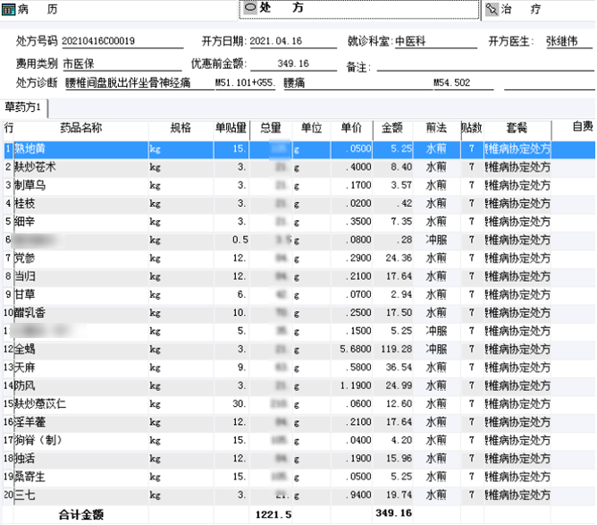Click the 费用类别 field 市医保
Screen dimensions: 597x525
(122, 64)
